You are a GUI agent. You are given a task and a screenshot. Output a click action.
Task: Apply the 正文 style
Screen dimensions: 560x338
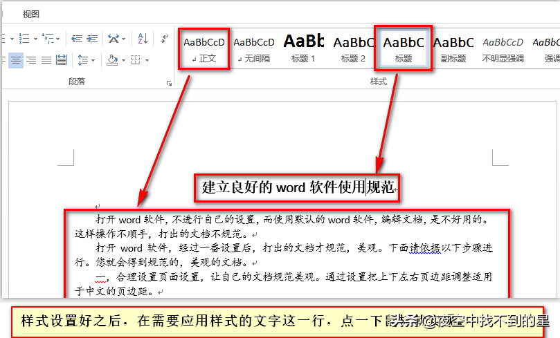click(x=204, y=49)
